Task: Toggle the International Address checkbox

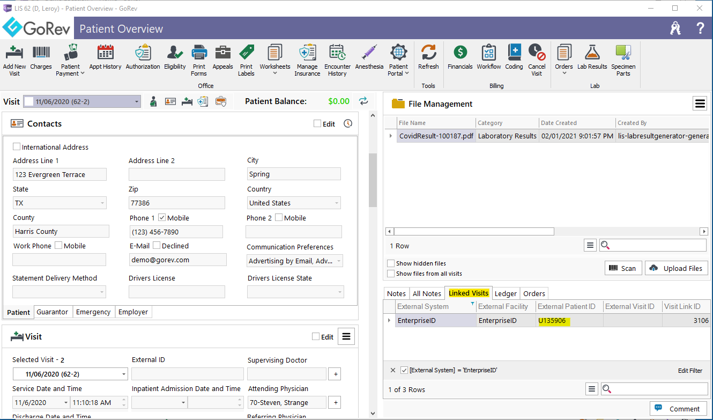Action: click(17, 147)
